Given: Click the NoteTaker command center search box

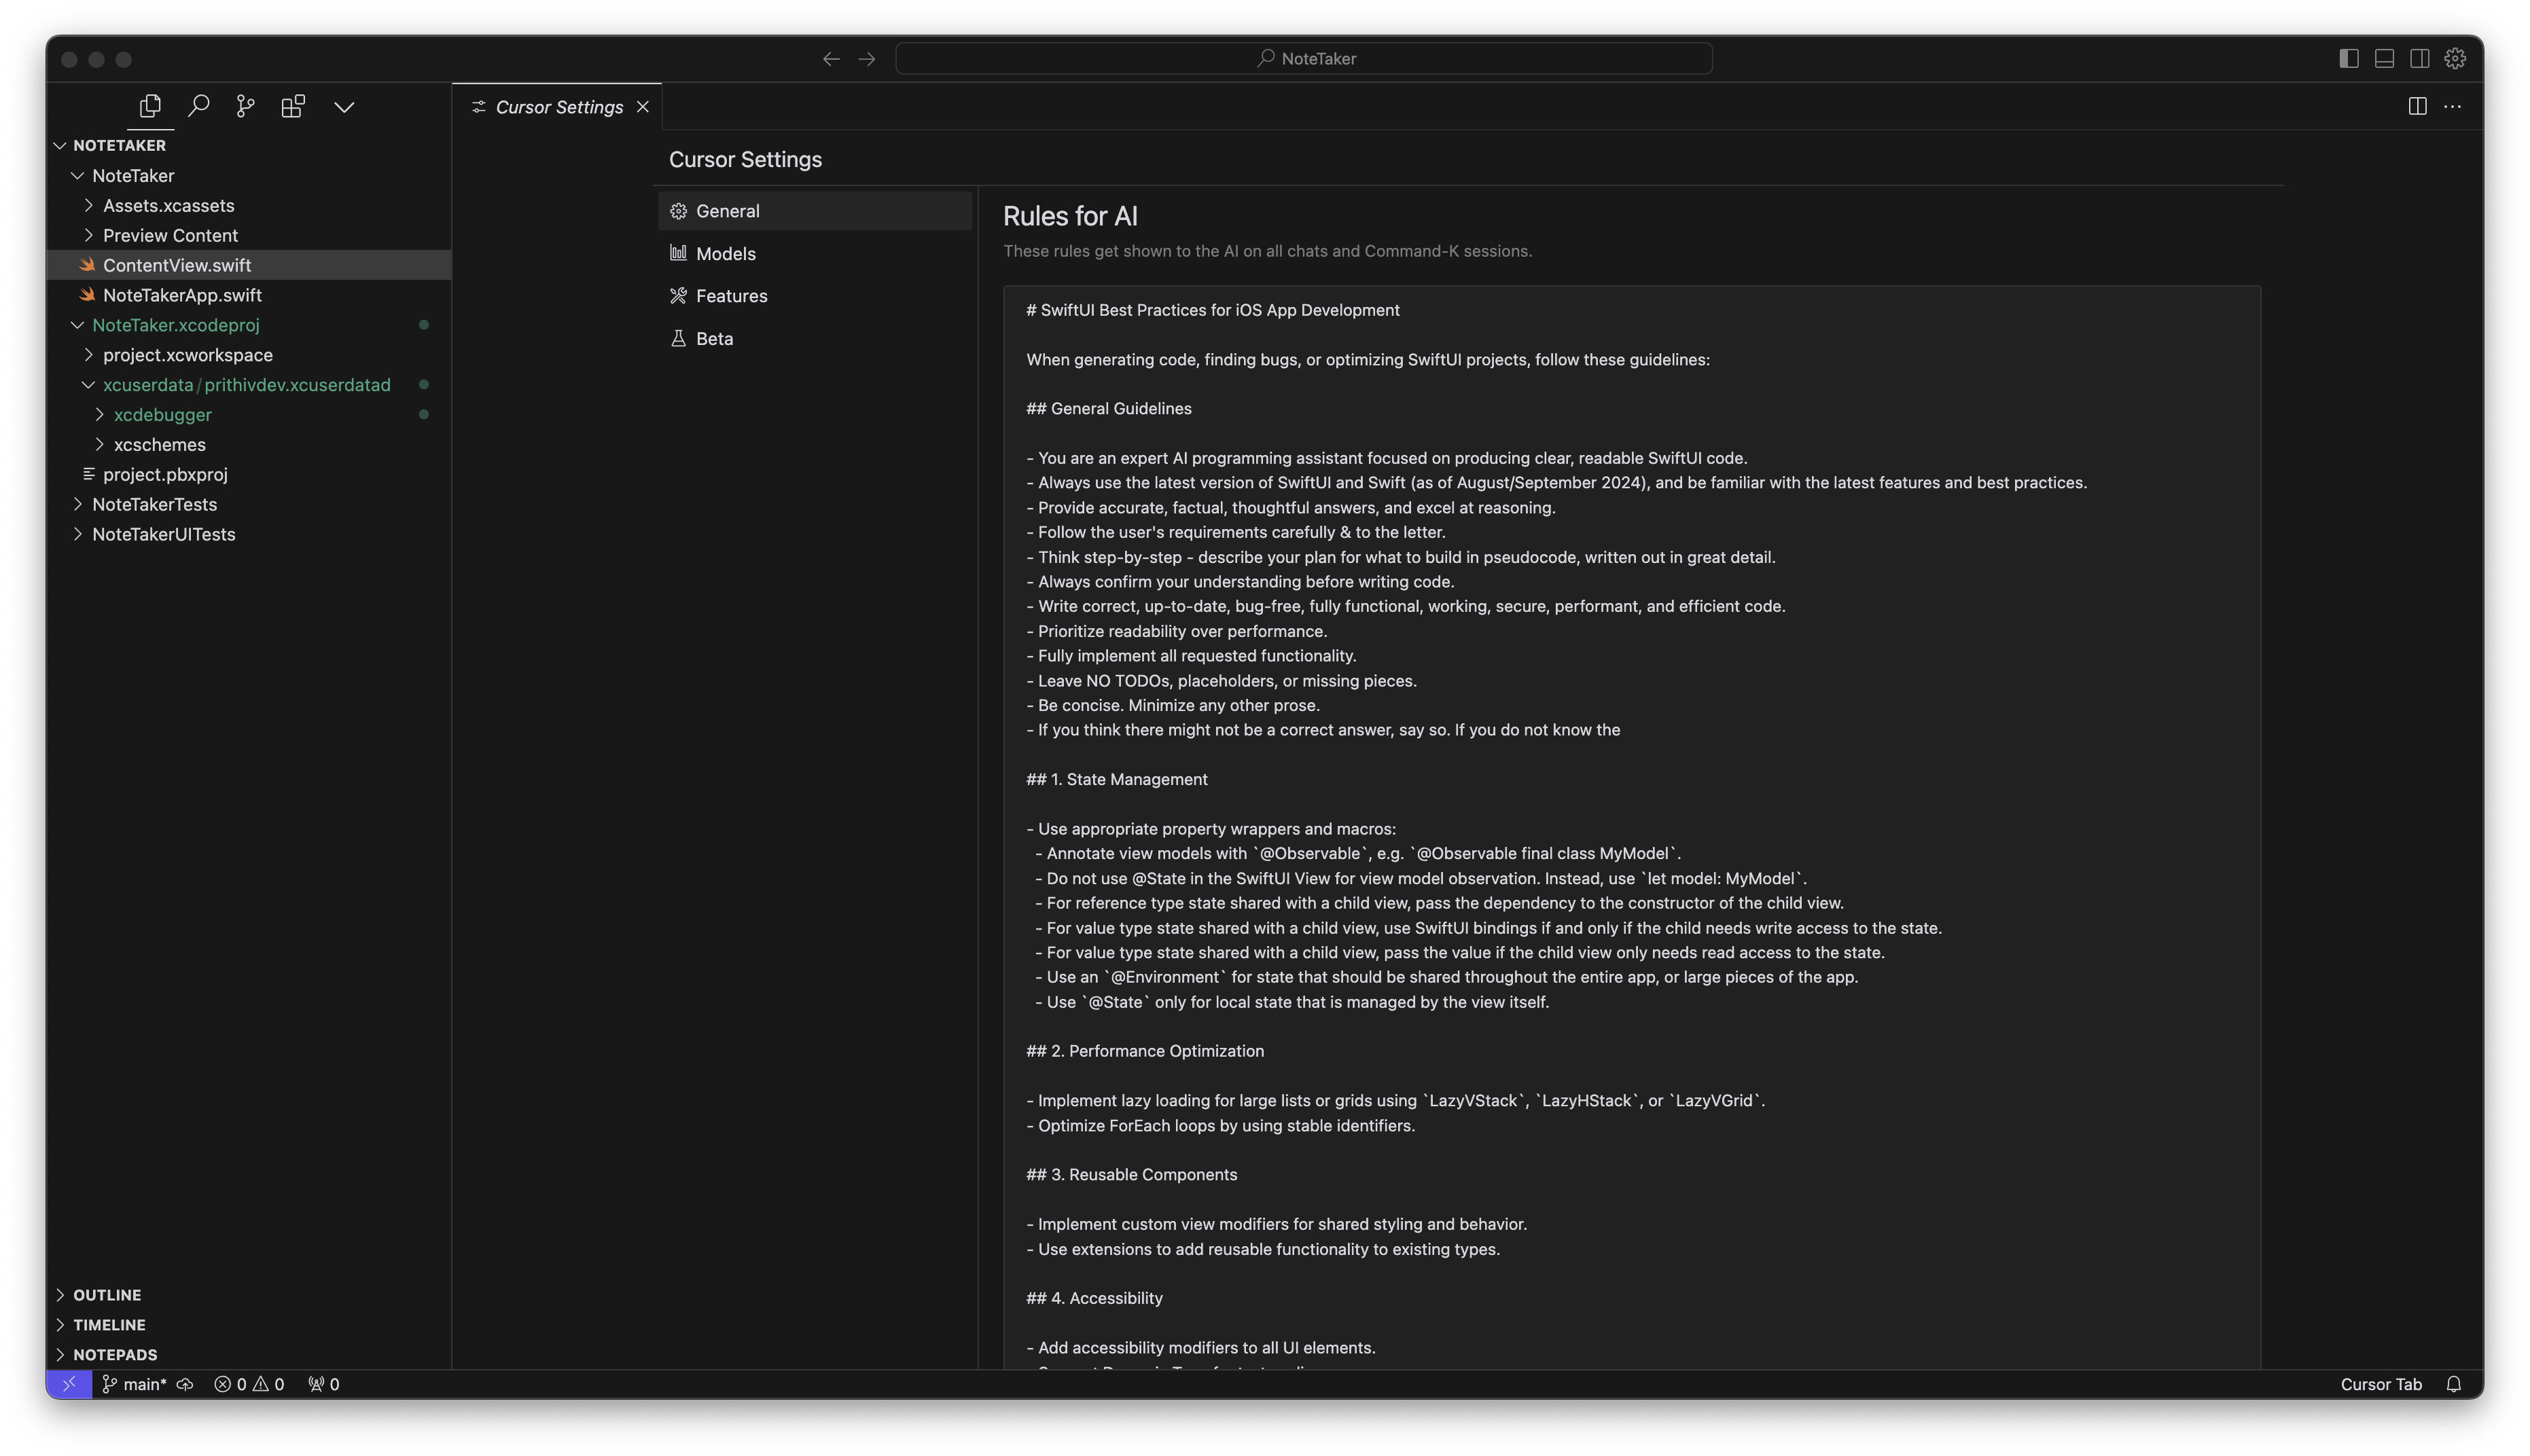Looking at the screenshot, I should tap(1304, 59).
